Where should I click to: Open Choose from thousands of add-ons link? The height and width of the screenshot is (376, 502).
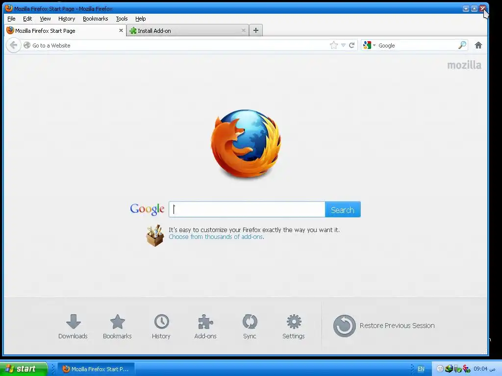[216, 237]
